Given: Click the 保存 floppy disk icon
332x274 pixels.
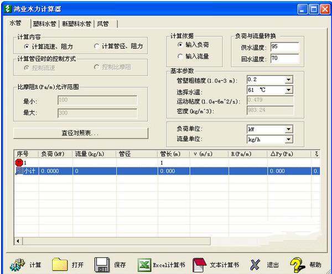Looking at the screenshot, I should pyautogui.click(x=102, y=264).
